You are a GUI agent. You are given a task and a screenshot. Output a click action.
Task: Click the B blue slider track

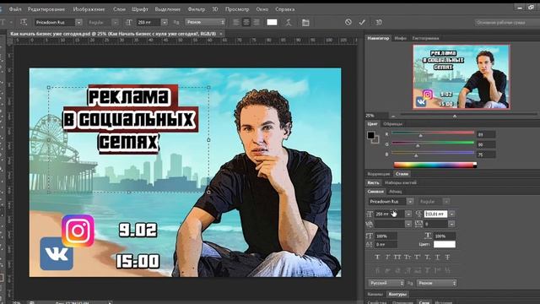[x=433, y=153]
